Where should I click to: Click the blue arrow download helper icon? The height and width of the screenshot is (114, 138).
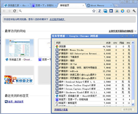pos(111,11)
